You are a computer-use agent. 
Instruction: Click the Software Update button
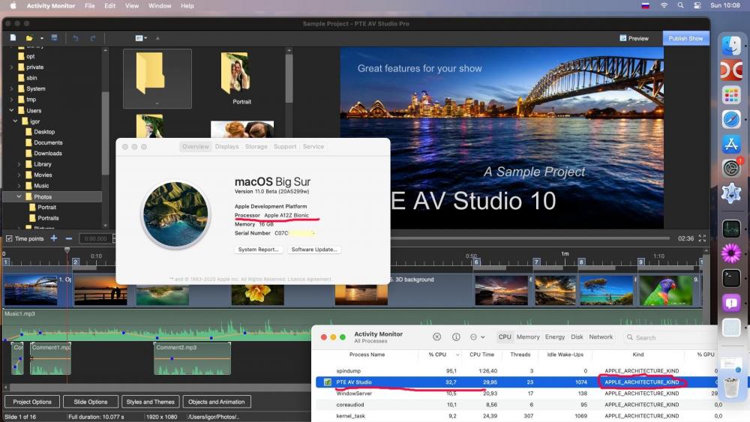314,250
